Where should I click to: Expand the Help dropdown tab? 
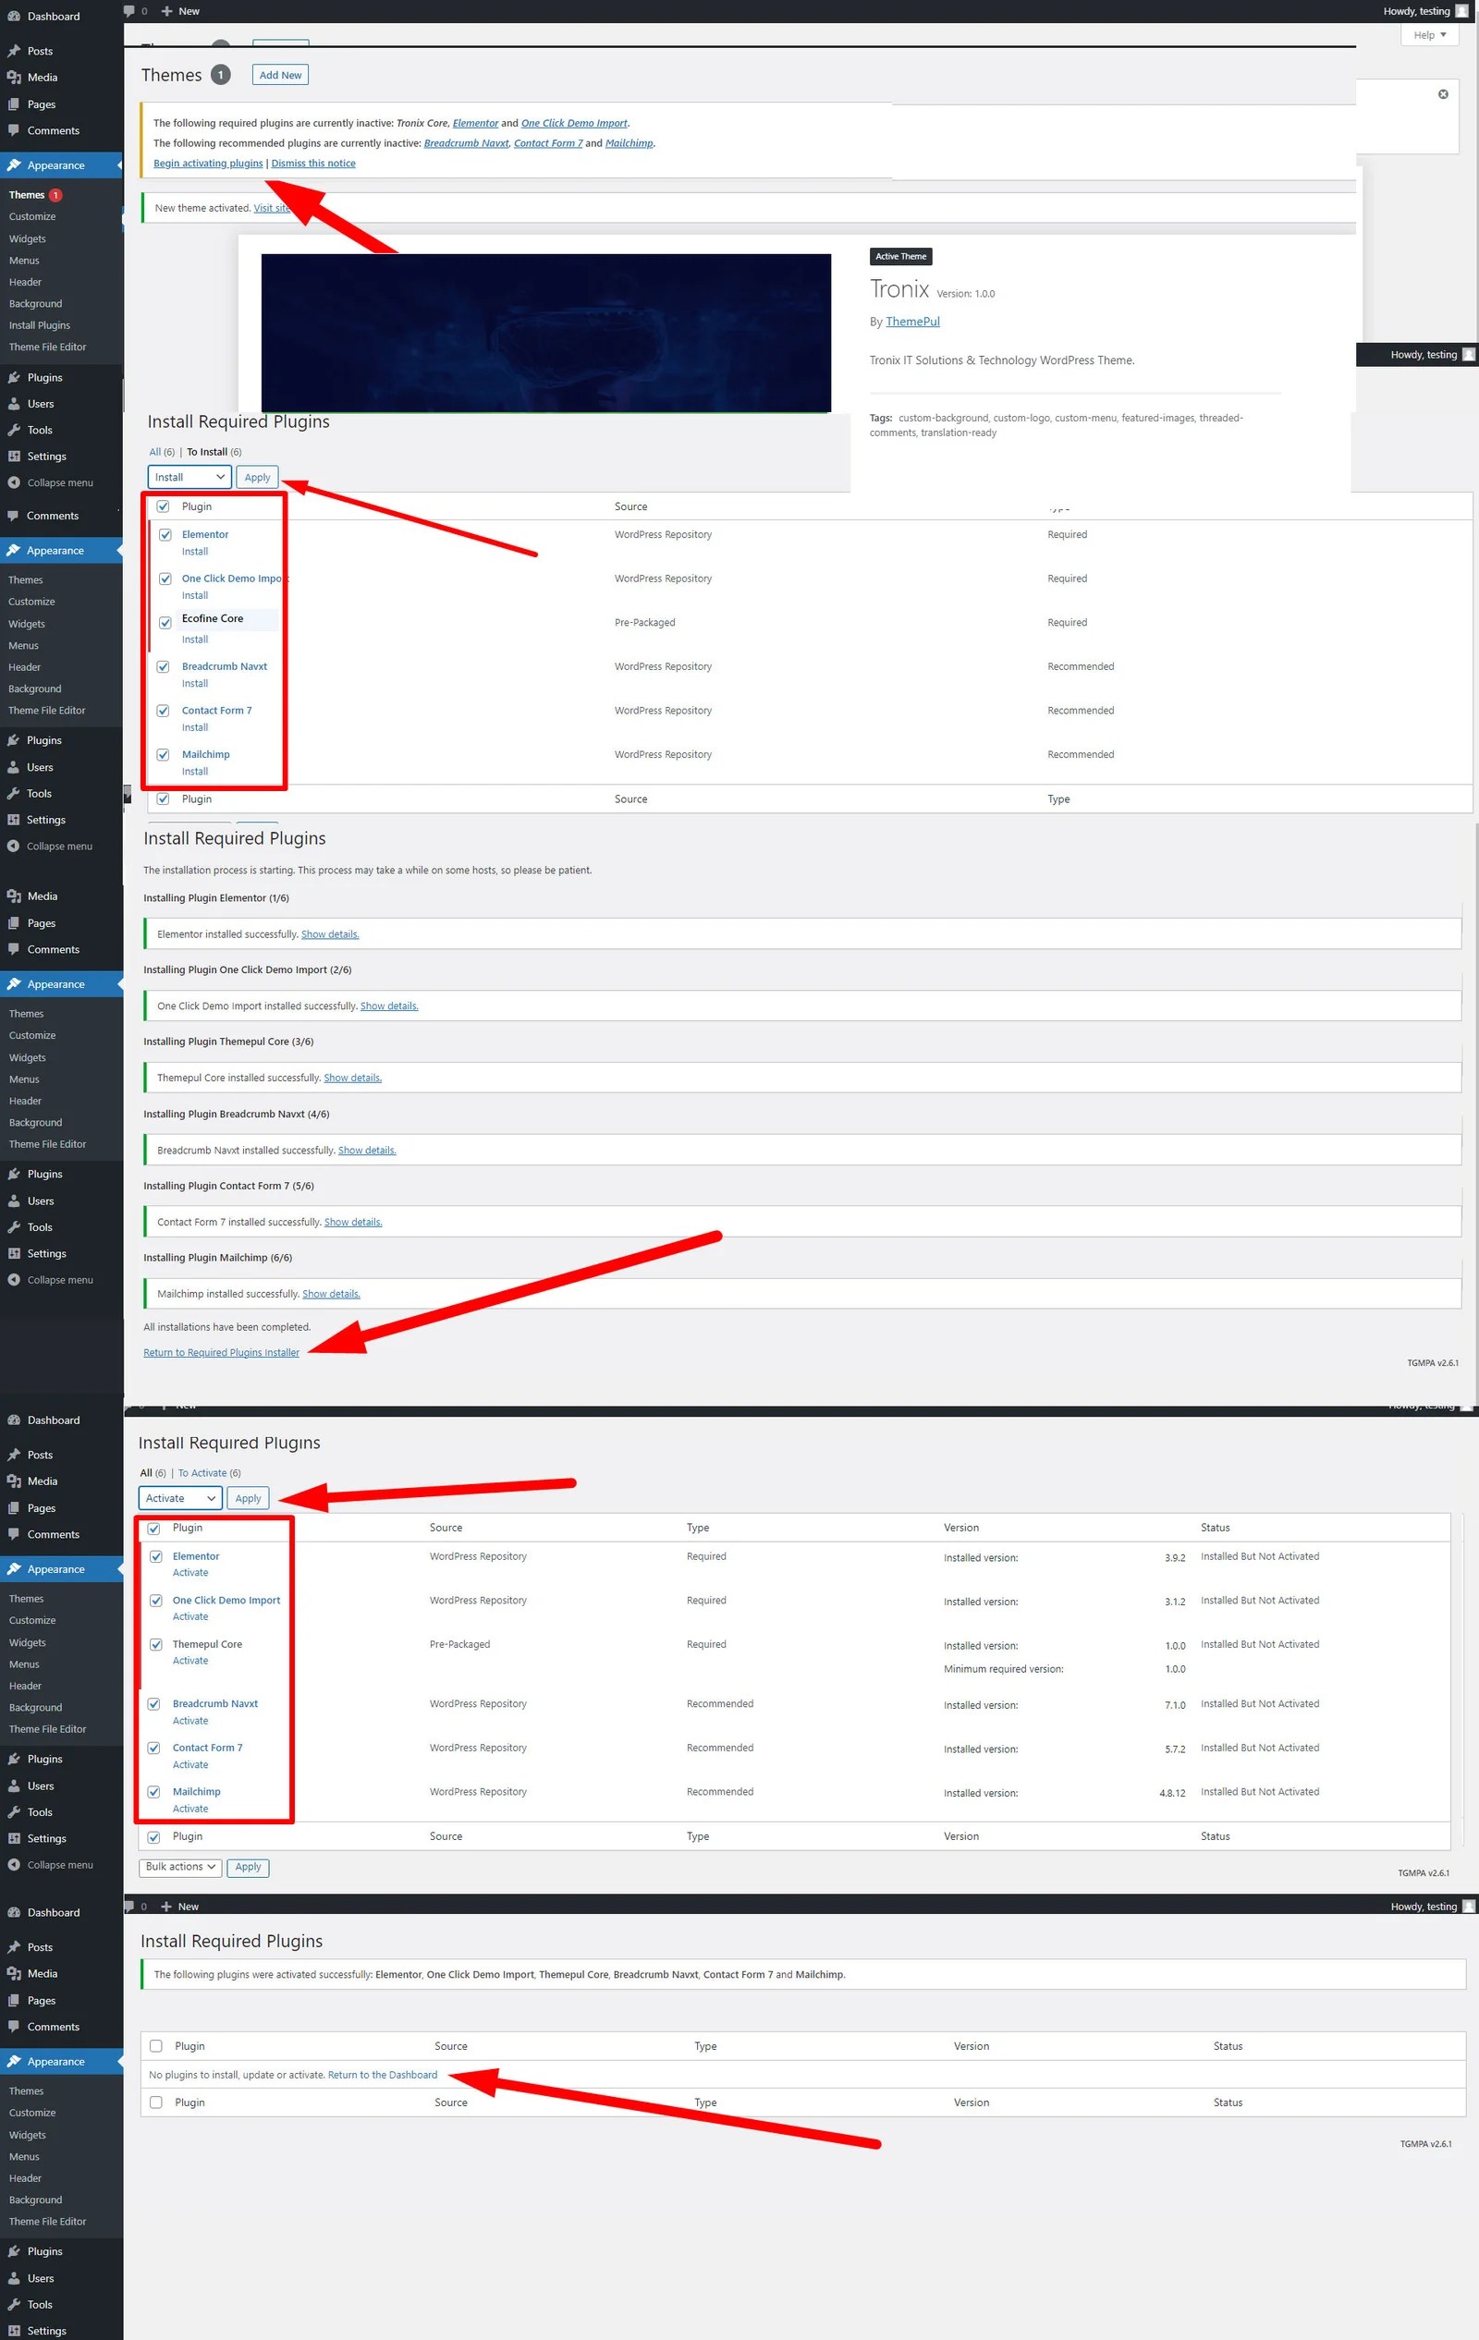click(x=1429, y=35)
